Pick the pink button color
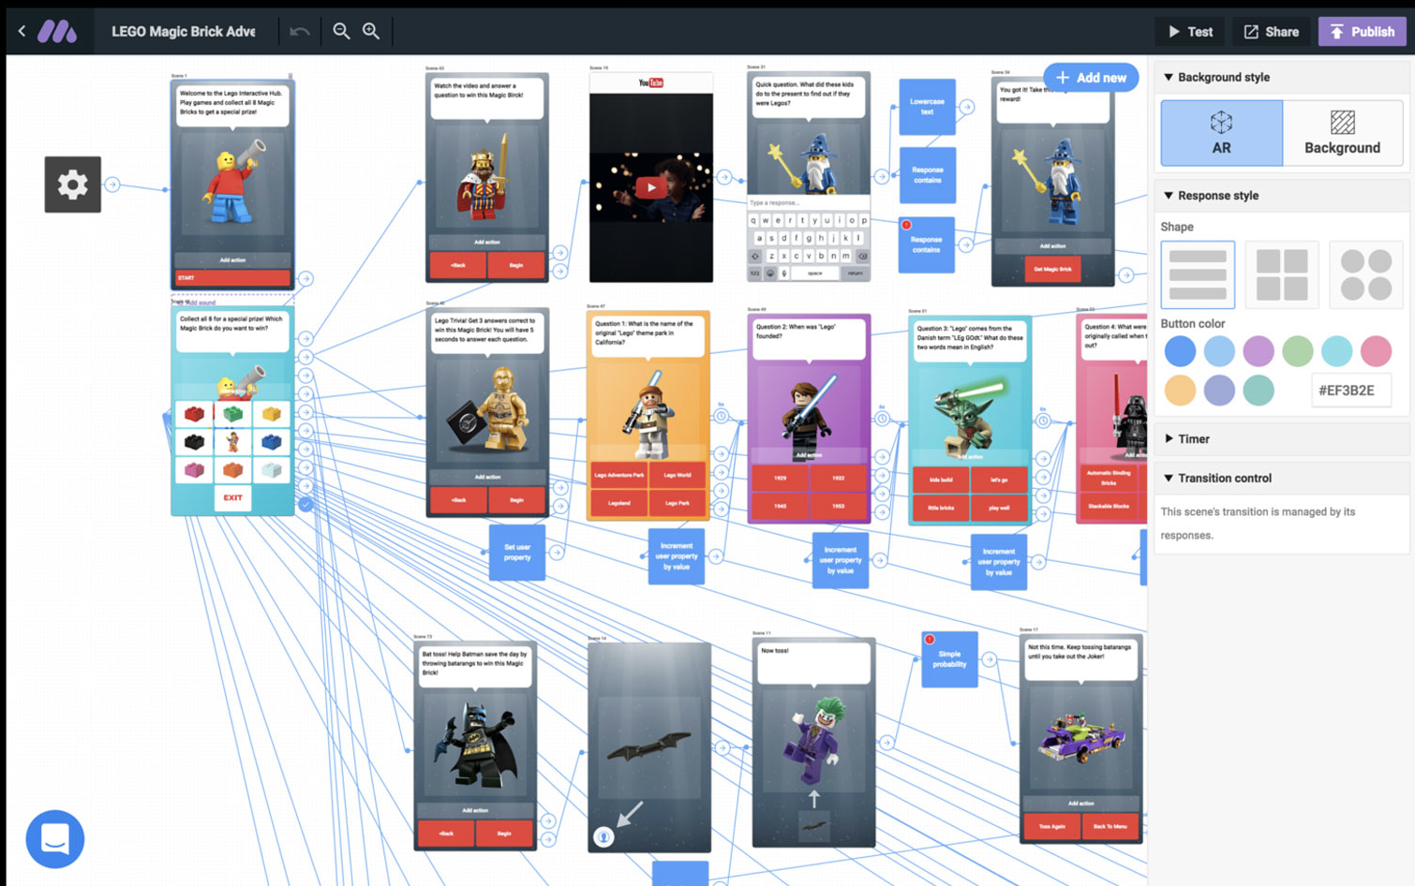The width and height of the screenshot is (1415, 886). click(x=1376, y=351)
